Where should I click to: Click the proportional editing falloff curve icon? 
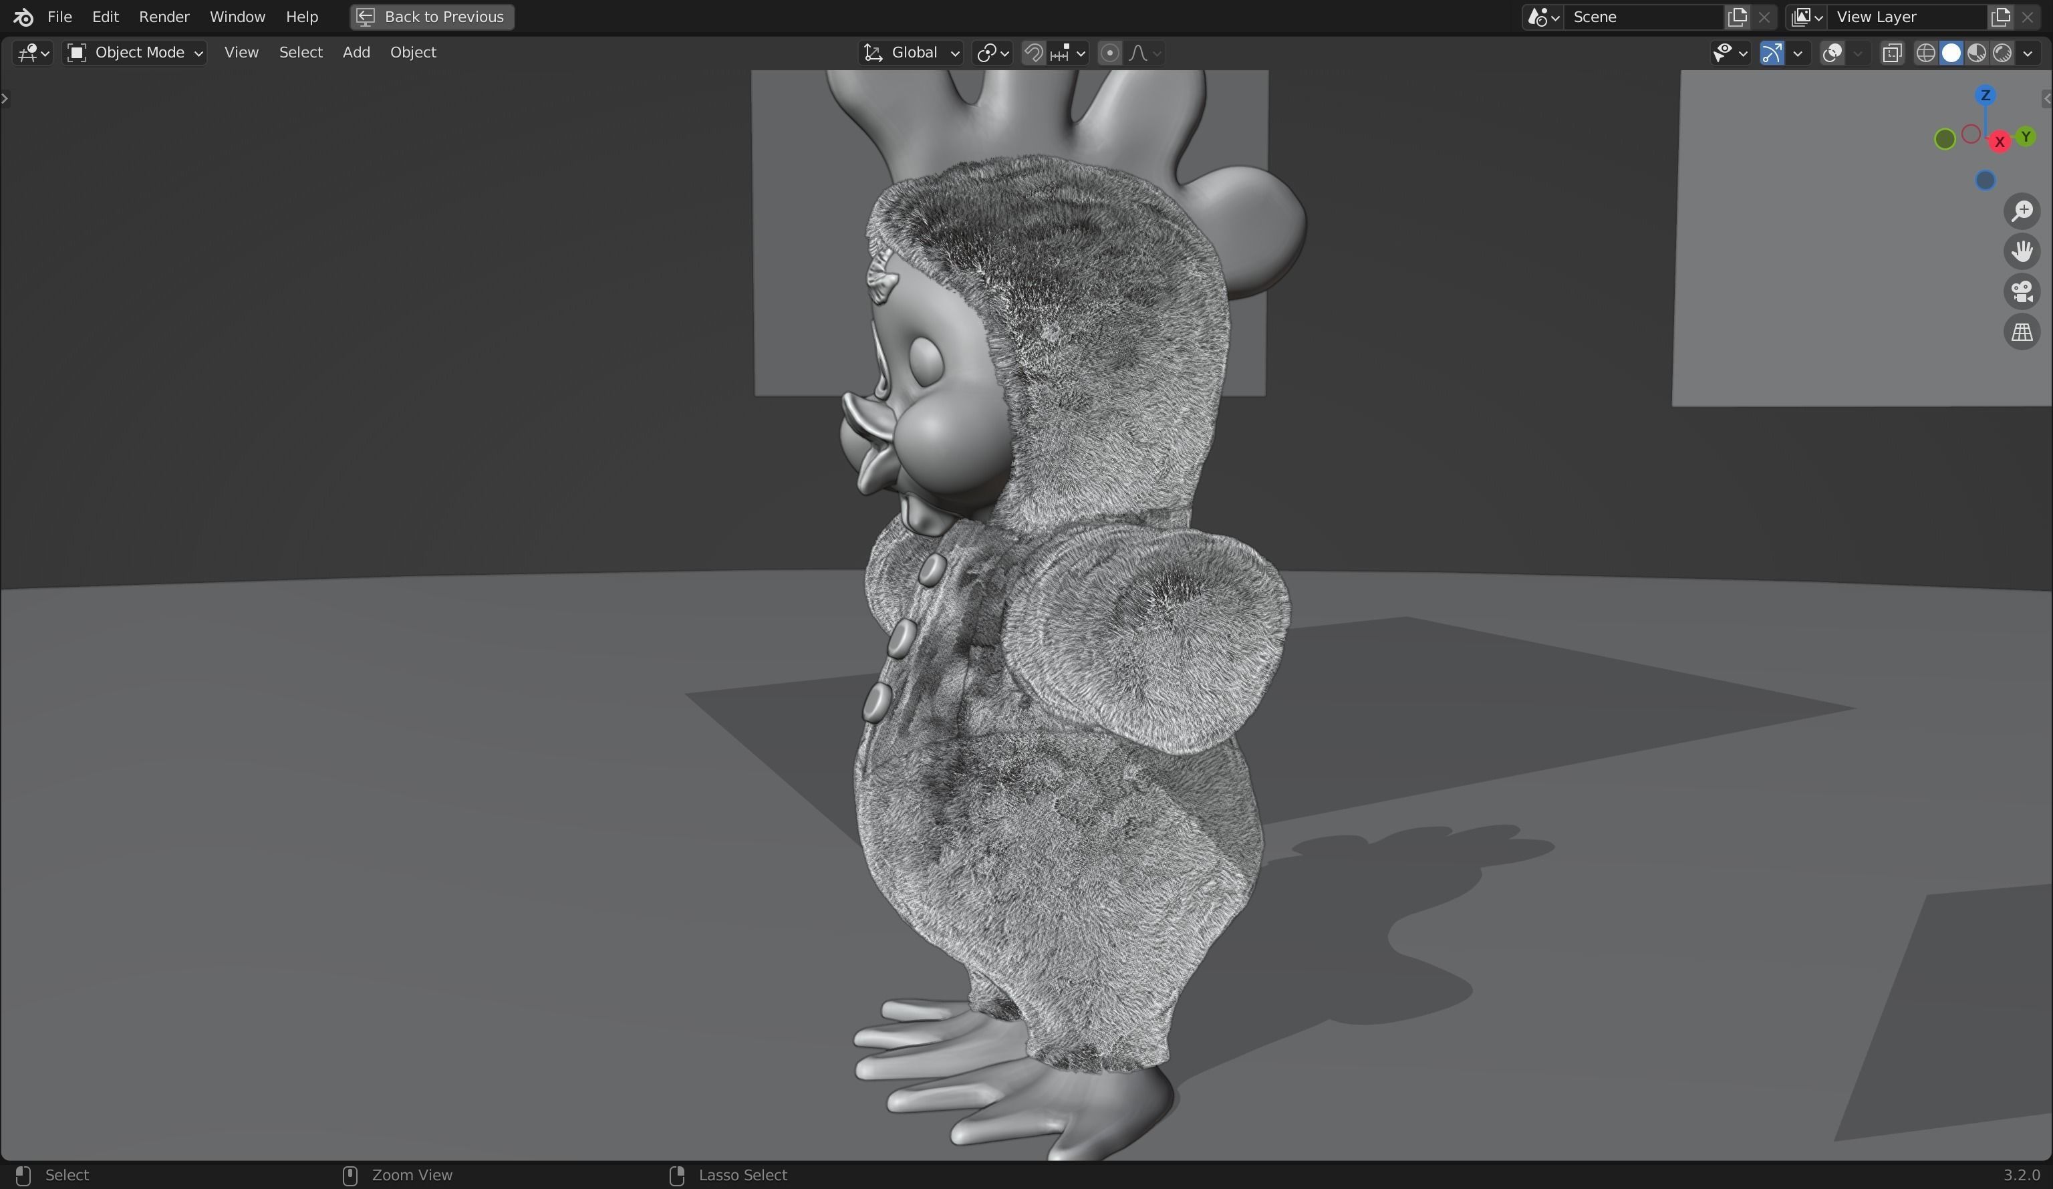pos(1145,53)
